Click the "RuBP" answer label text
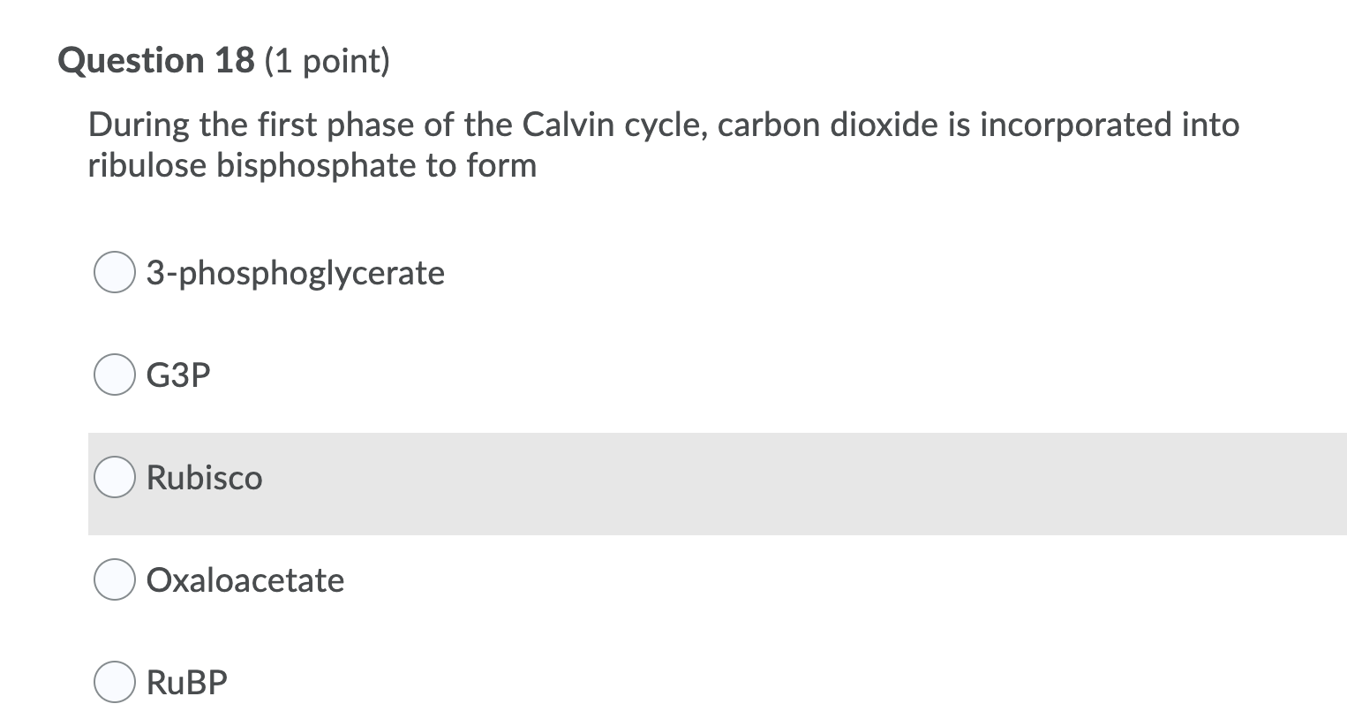This screenshot has height=719, width=1347. (186, 683)
